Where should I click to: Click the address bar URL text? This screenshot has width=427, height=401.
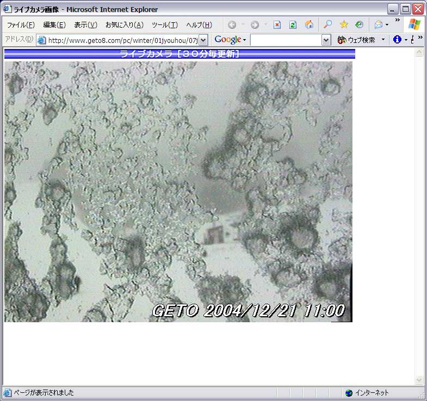coord(123,41)
